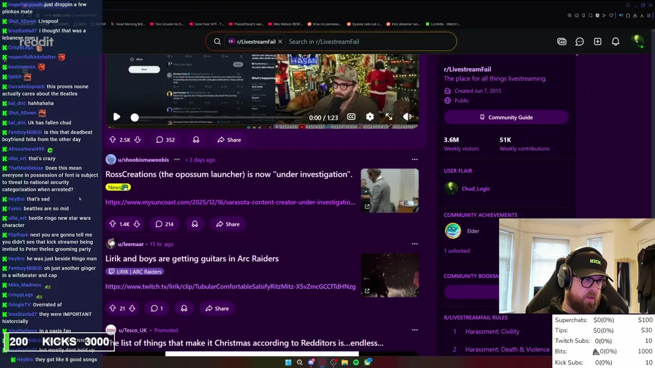Open the Community Guide
The width and height of the screenshot is (655, 368).
pyautogui.click(x=506, y=117)
